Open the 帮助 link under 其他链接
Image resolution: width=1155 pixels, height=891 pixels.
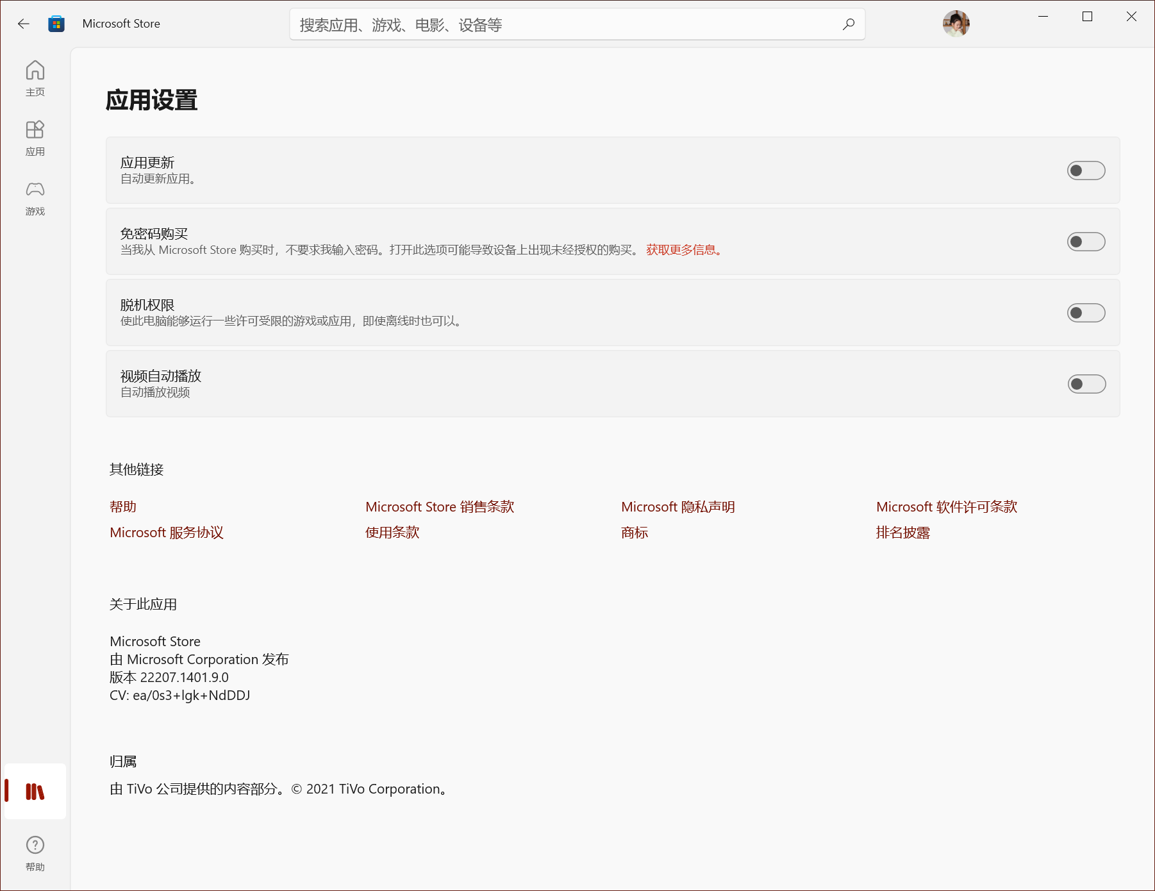(x=123, y=507)
